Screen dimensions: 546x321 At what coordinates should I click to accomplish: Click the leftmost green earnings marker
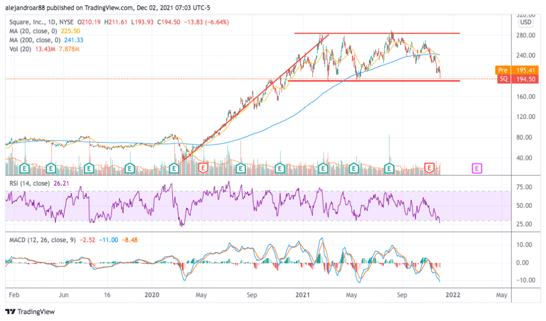coord(25,168)
